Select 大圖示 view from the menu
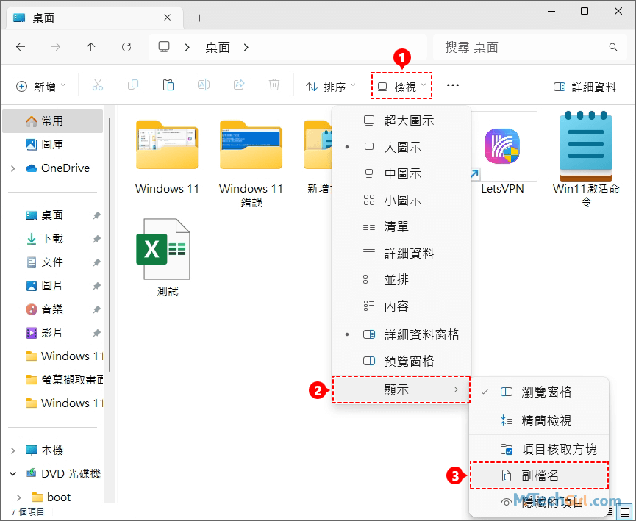 (402, 146)
